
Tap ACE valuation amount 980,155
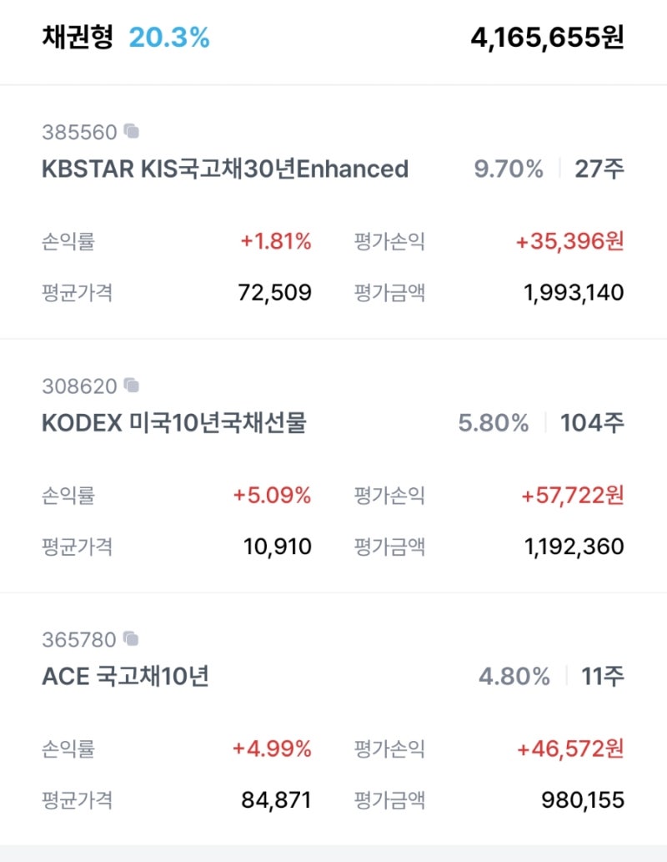tap(583, 800)
